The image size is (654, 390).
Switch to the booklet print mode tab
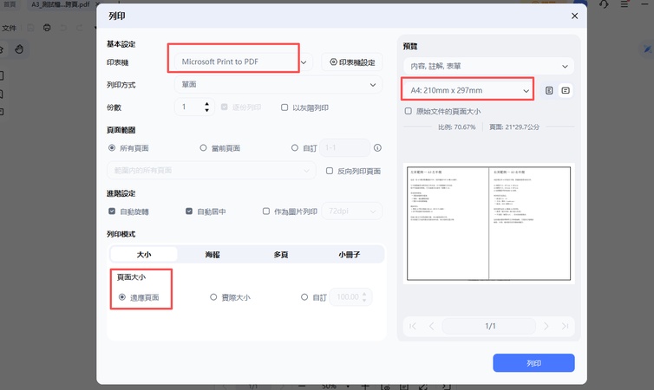349,254
